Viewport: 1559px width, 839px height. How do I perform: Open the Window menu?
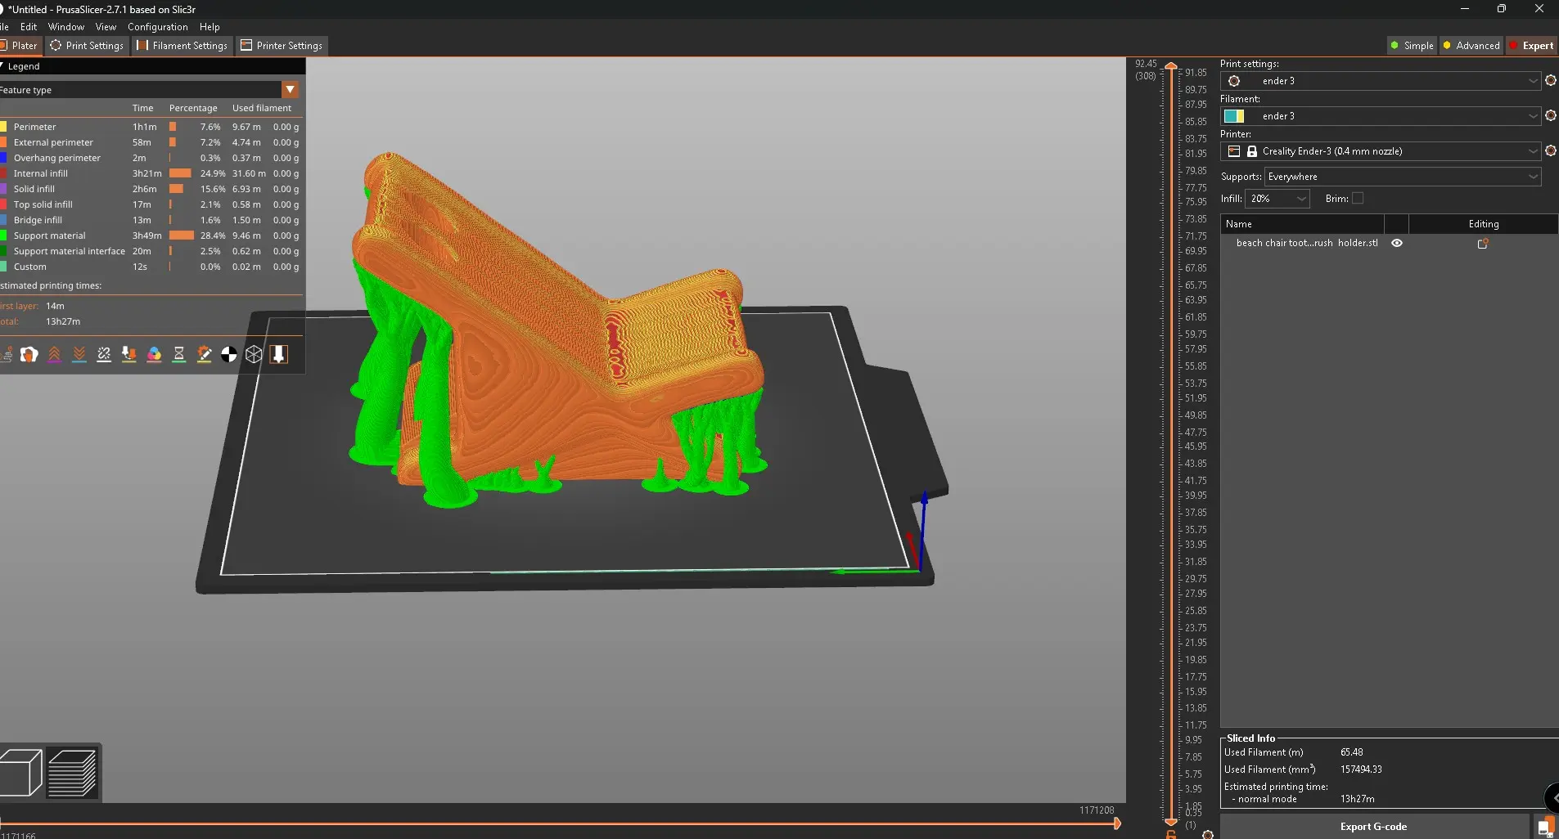tap(66, 27)
